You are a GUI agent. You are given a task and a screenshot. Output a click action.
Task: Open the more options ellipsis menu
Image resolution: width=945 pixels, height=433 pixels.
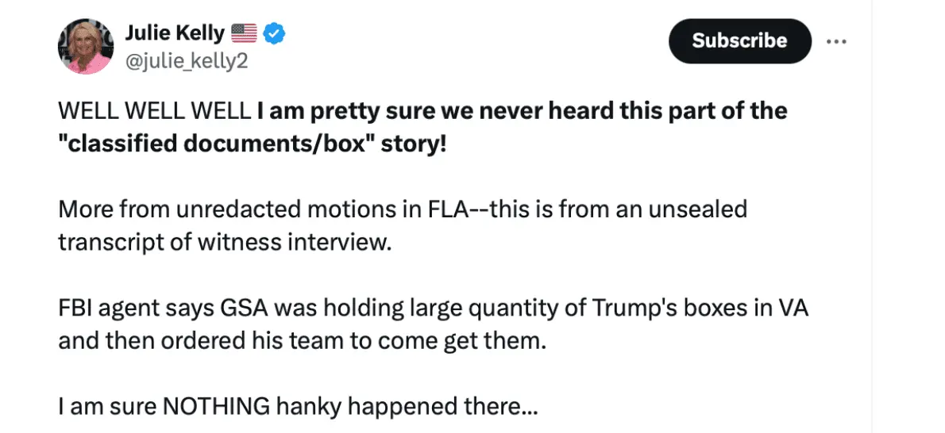[836, 40]
